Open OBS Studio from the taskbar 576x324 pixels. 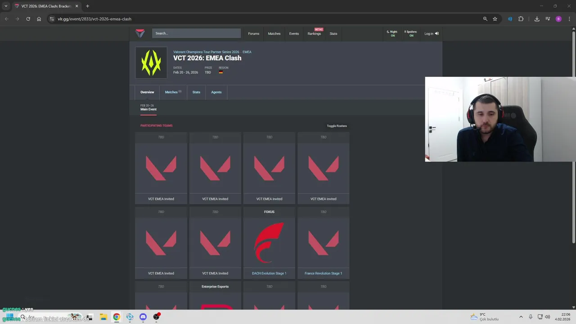(x=157, y=317)
